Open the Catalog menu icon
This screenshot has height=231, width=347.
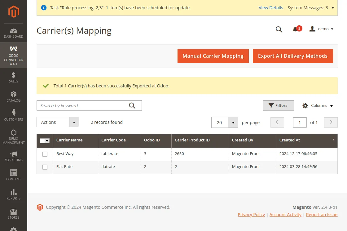click(x=14, y=96)
